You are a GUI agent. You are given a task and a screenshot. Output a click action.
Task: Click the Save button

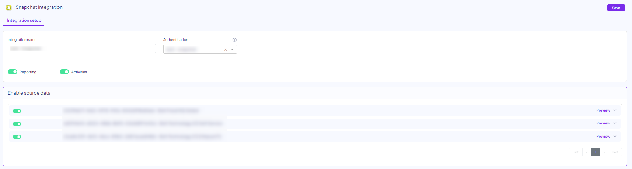(x=616, y=8)
